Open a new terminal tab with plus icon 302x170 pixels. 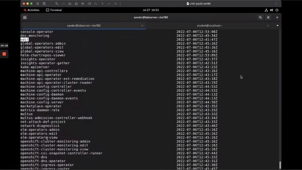[25, 17]
